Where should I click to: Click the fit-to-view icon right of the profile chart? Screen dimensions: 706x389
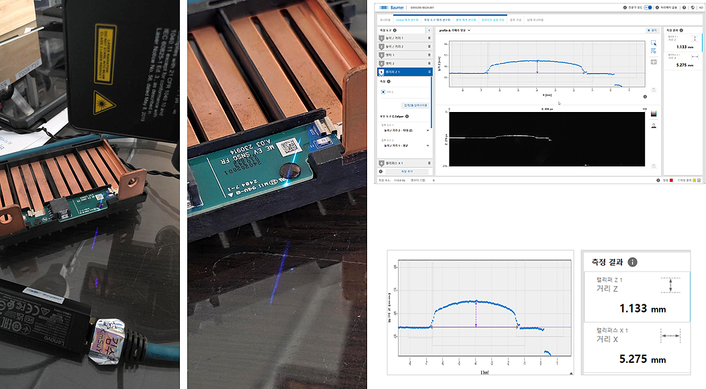coord(654,62)
